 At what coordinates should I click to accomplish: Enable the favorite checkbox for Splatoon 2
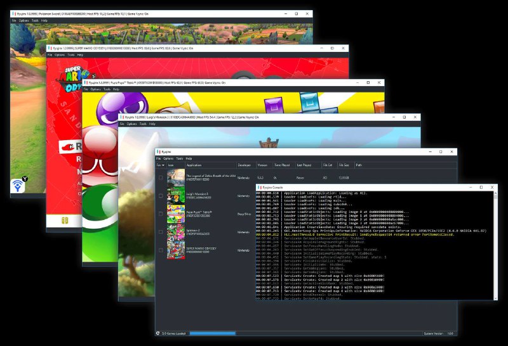click(161, 232)
